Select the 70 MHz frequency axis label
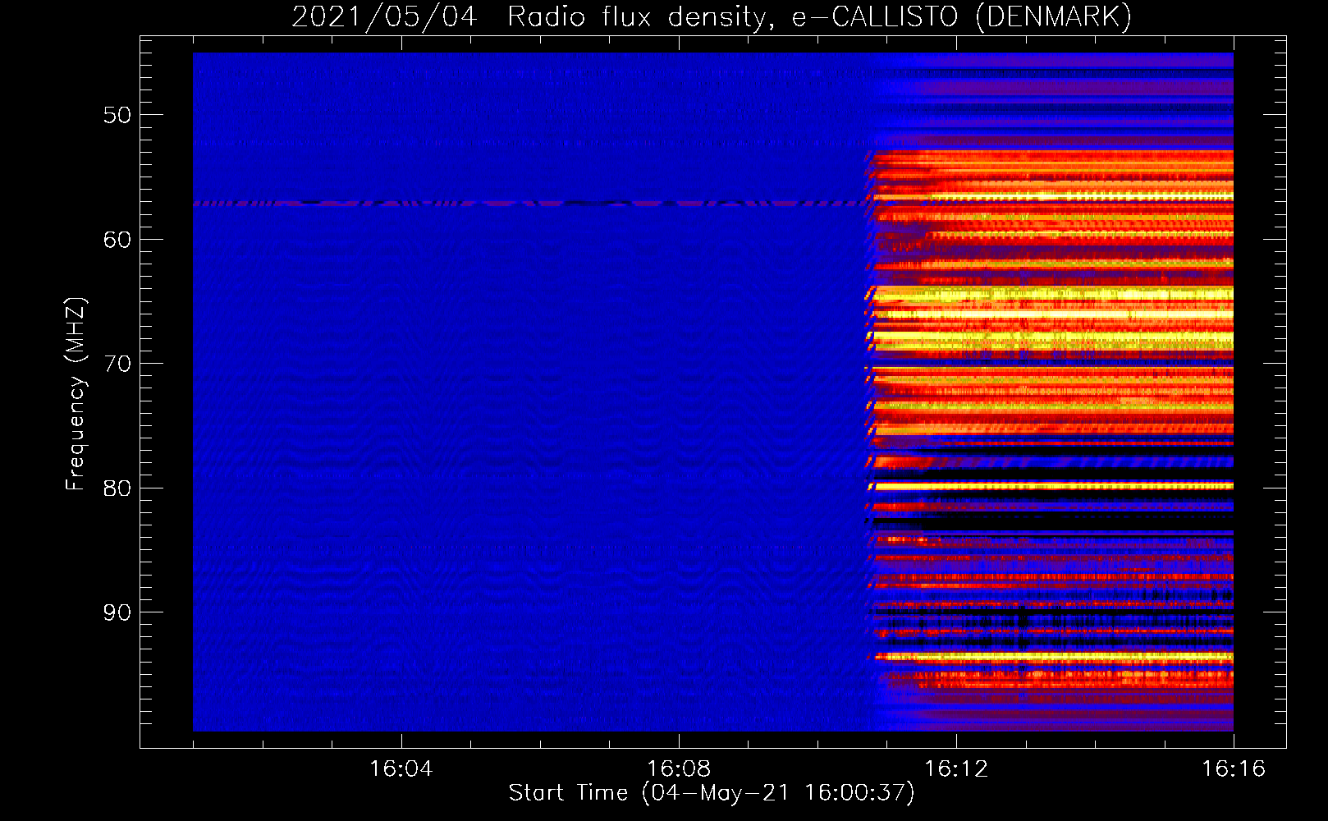 117,364
